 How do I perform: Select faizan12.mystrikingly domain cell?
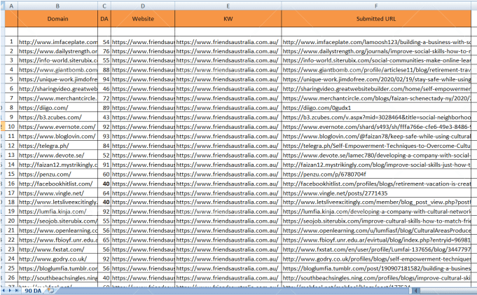pyautogui.click(x=58, y=164)
